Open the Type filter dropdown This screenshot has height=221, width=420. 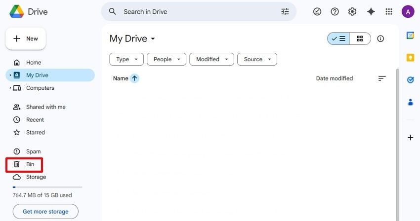126,59
